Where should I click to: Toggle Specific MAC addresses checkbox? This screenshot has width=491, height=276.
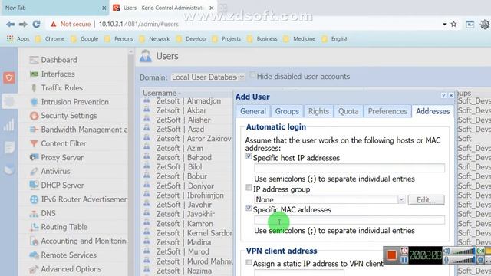tap(249, 208)
